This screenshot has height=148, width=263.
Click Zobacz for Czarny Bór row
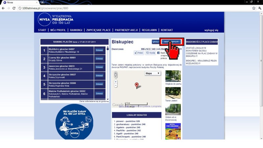99,59
